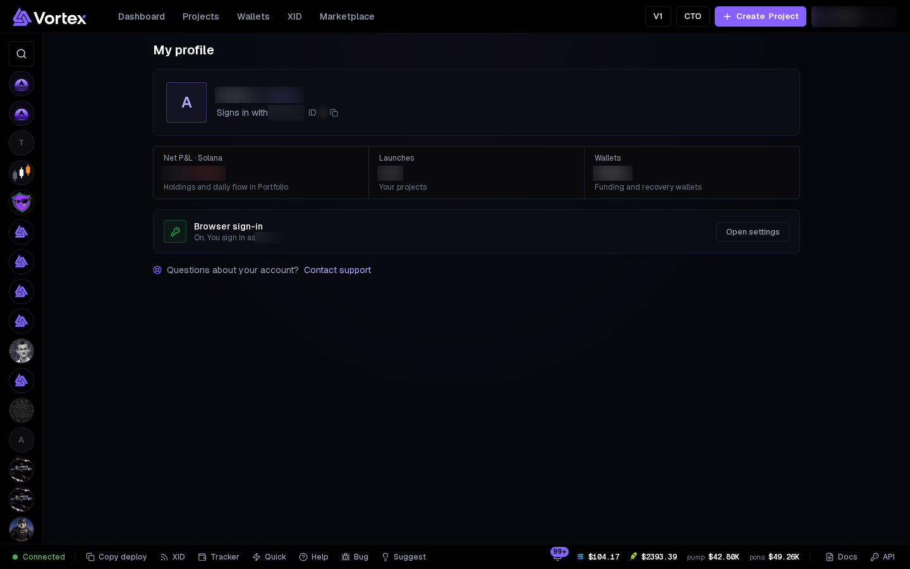910x569 pixels.
Task: Select the portrait photo avatar in sidebar
Action: [x=21, y=351]
